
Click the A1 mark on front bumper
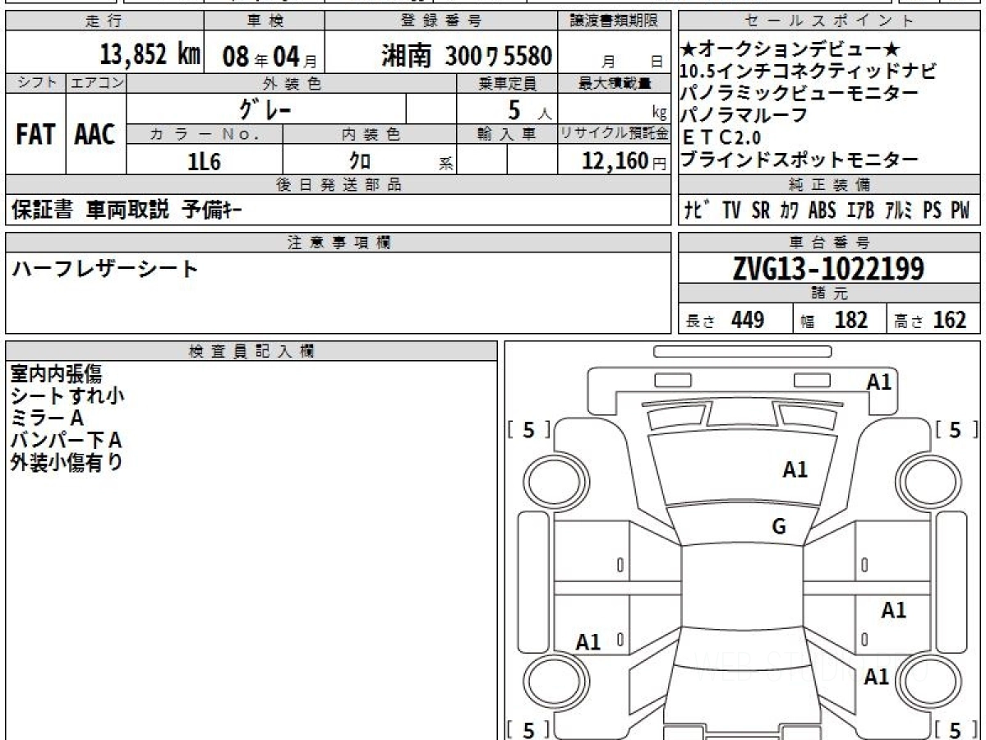click(879, 382)
